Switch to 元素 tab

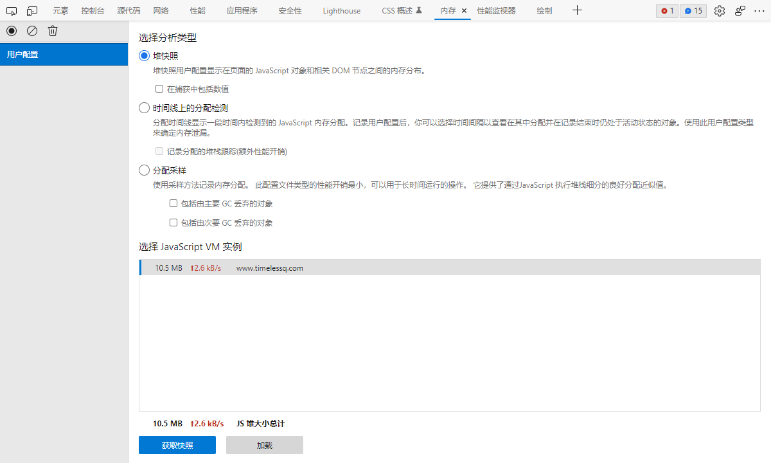(60, 11)
